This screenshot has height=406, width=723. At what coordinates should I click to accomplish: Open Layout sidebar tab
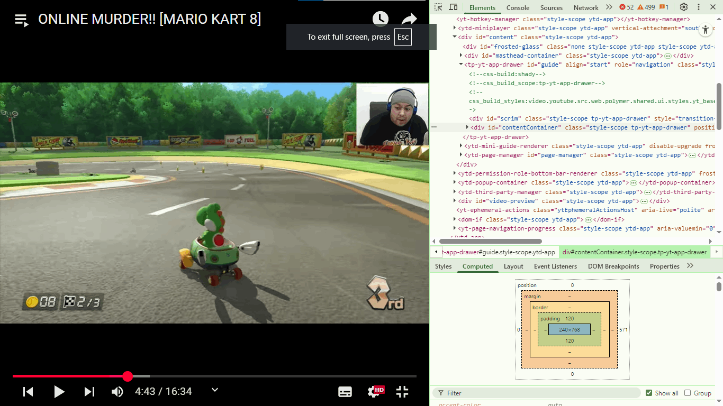(x=513, y=266)
